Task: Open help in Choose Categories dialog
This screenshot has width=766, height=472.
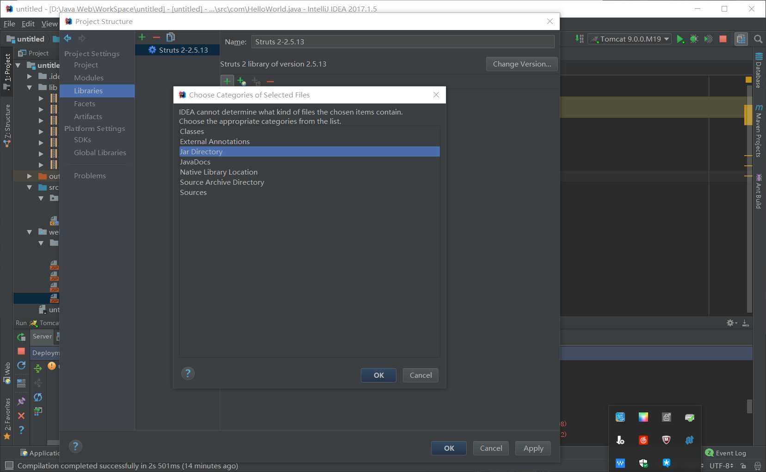Action: coord(188,373)
